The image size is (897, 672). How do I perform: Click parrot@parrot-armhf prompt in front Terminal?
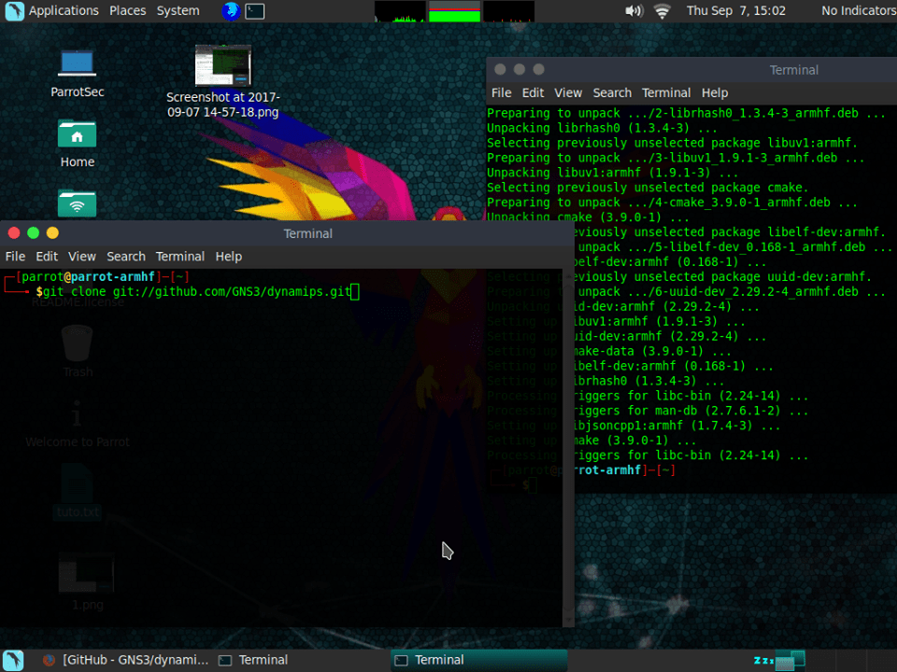pyautogui.click(x=88, y=277)
